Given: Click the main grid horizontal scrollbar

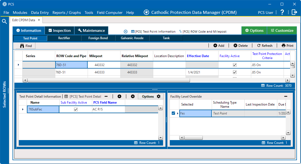Looking at the screenshot, I should (109, 80).
